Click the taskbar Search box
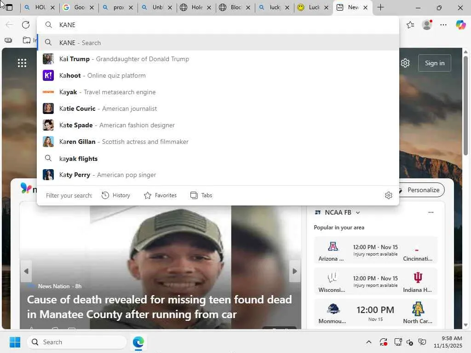 77,342
